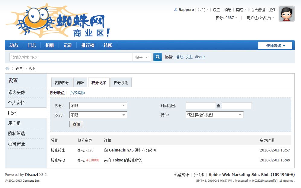Switch to the 我的积分 tab
The image size is (301, 188).
62,83
